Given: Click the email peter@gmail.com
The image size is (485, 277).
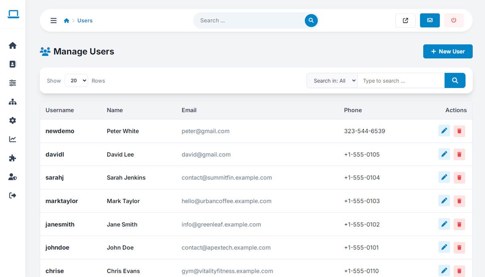Looking at the screenshot, I should tap(206, 131).
